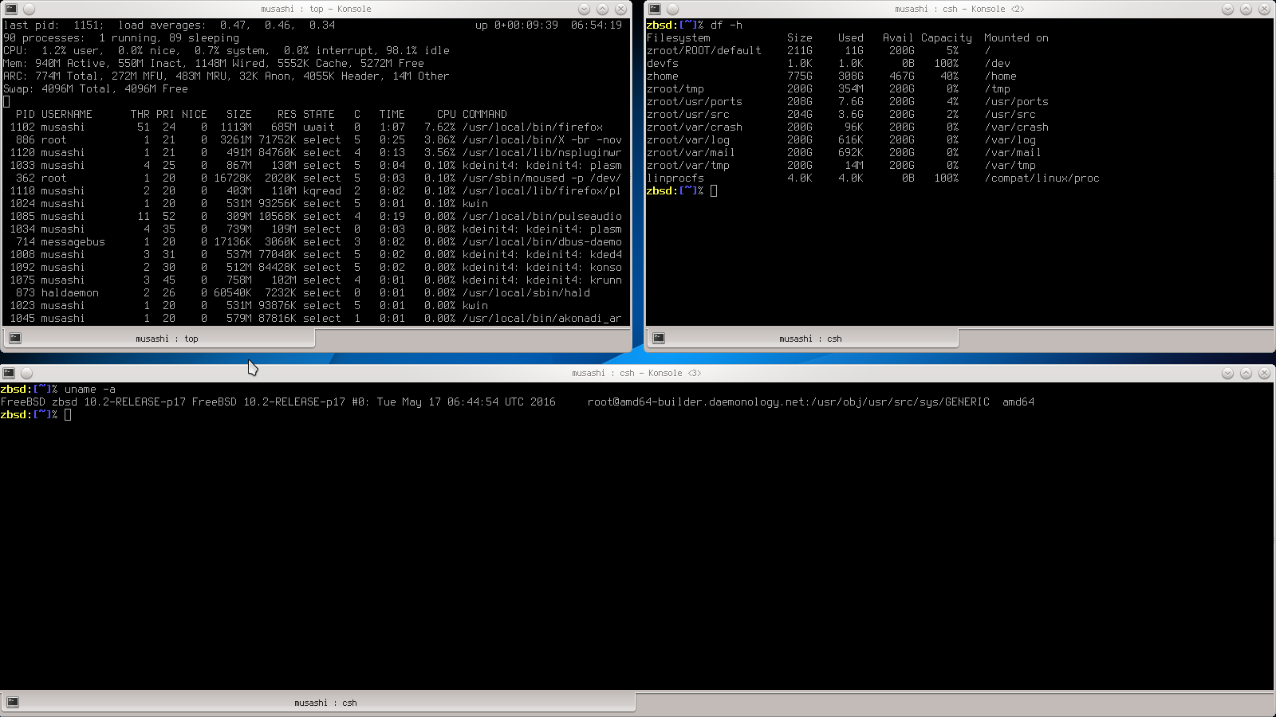Image resolution: width=1276 pixels, height=717 pixels.
Task: Click the 'devfs' filesystem row
Action: pyautogui.click(x=829, y=63)
